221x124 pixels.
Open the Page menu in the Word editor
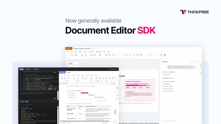tap(83, 75)
